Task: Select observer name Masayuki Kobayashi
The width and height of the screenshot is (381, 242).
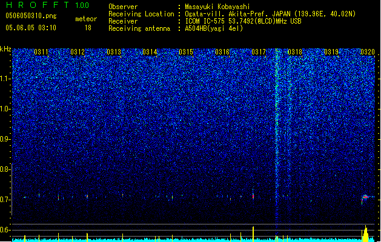Action: [217, 7]
